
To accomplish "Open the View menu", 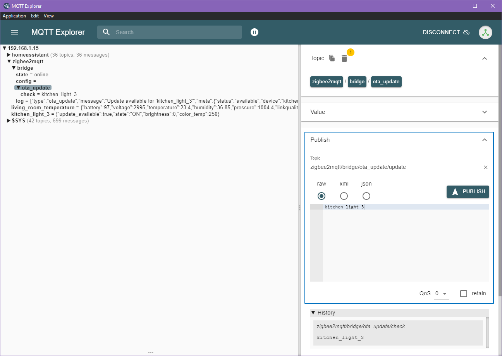I will click(x=49, y=16).
